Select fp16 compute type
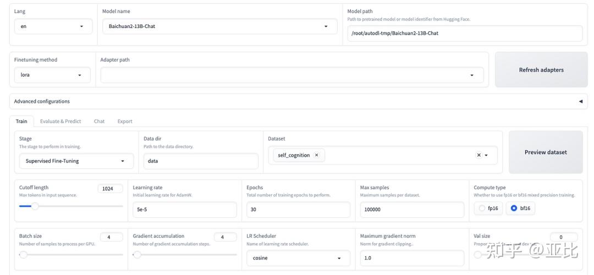The height and width of the screenshot is (275, 594). coord(482,208)
